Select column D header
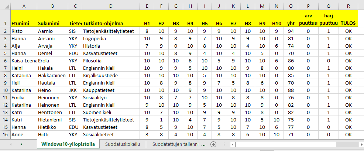The width and height of the screenshot is (364, 151). (x=111, y=6)
